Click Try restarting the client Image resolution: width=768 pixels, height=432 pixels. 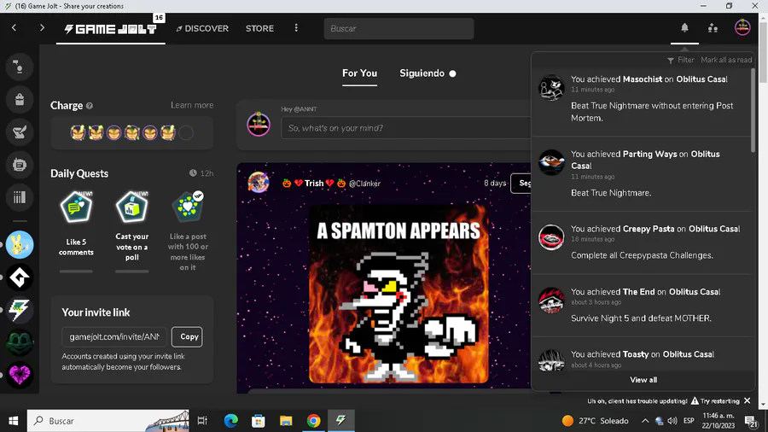715,400
